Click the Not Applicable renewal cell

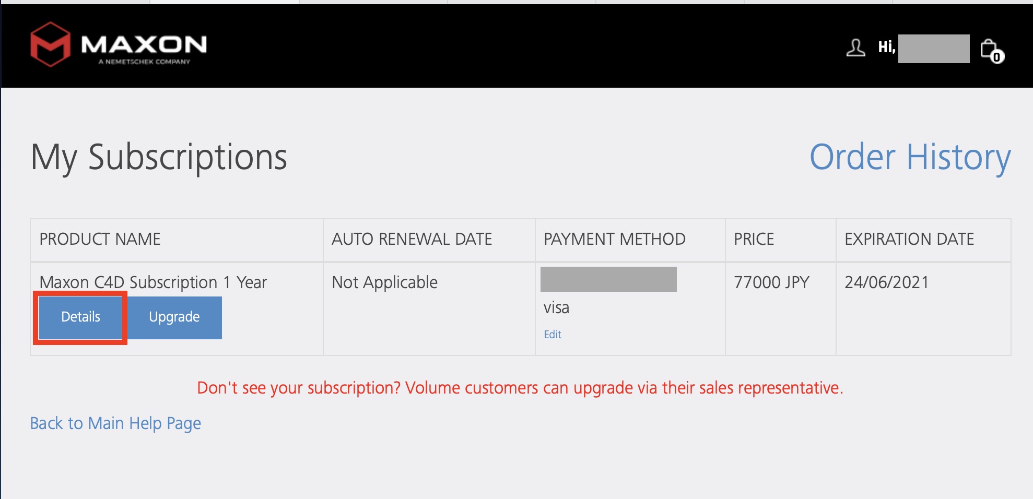coord(384,282)
